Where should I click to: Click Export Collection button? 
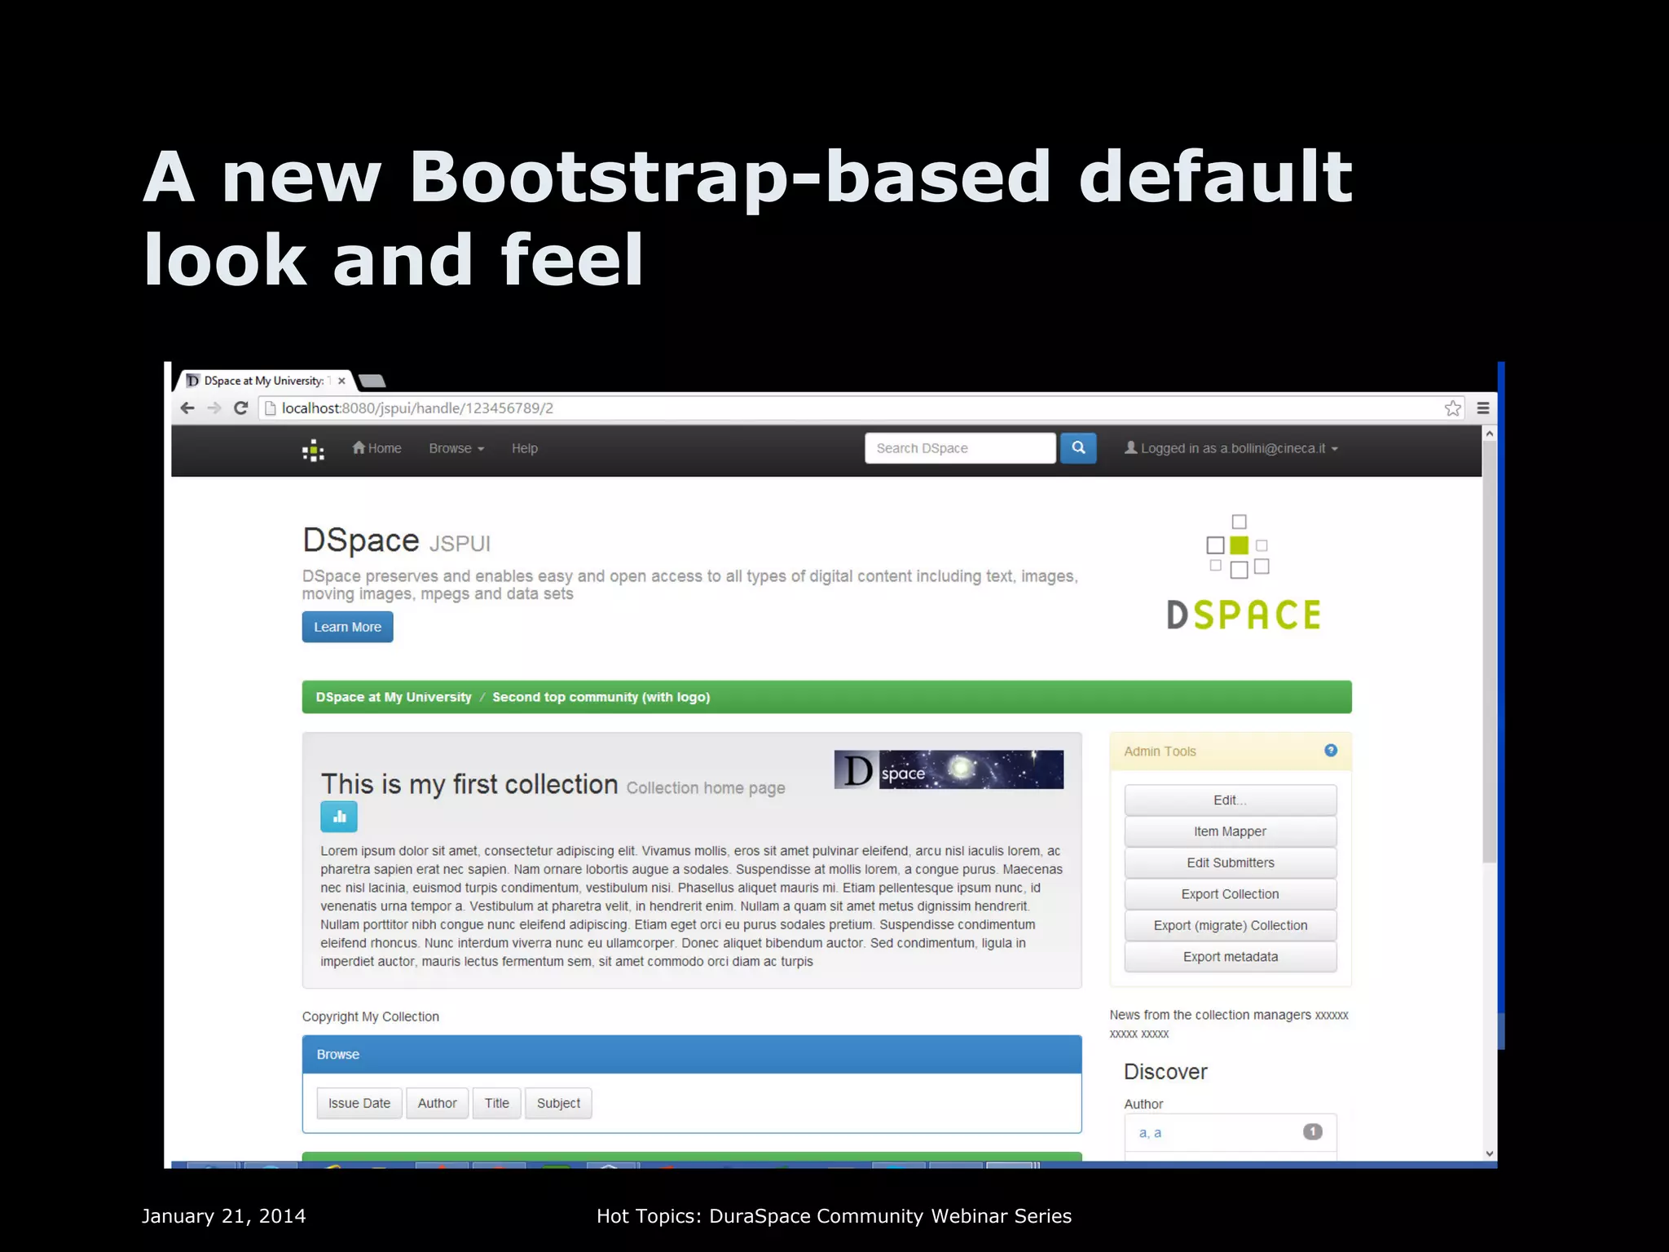pos(1231,894)
